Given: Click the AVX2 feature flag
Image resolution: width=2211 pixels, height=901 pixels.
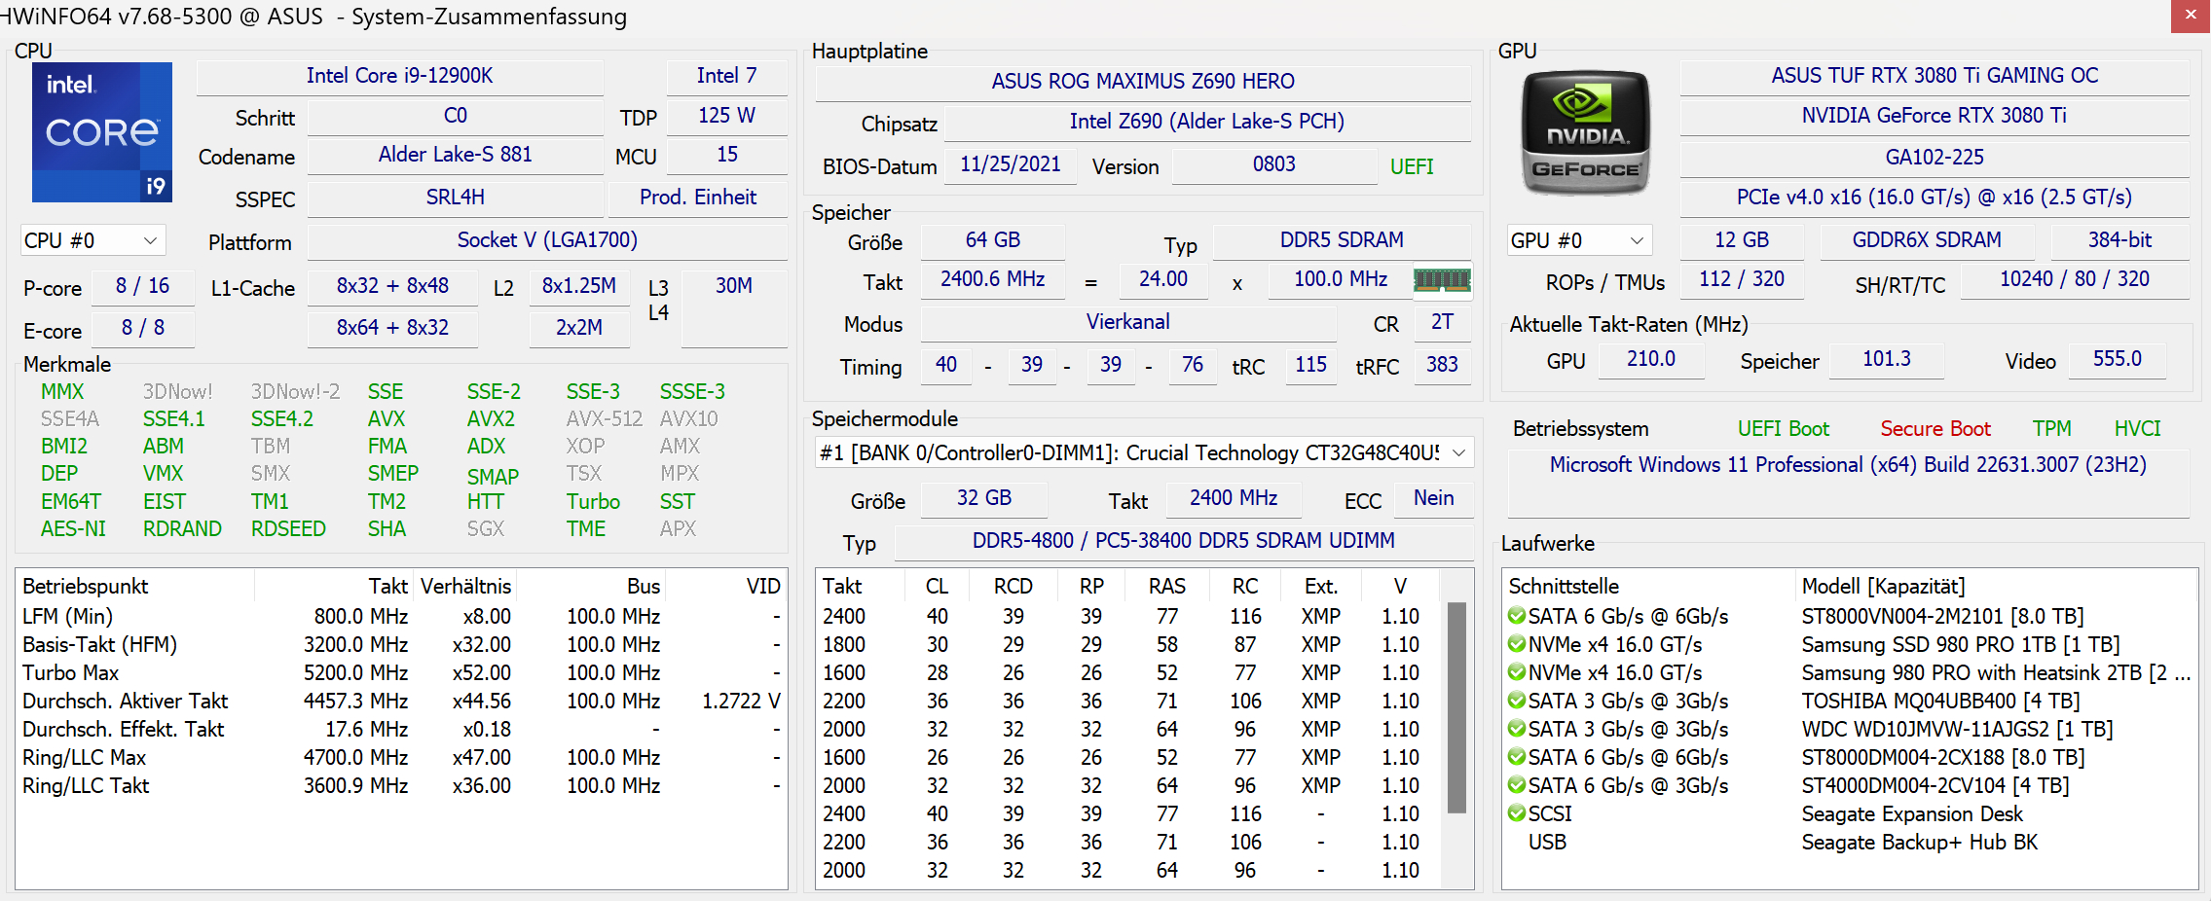Looking at the screenshot, I should pyautogui.click(x=491, y=418).
